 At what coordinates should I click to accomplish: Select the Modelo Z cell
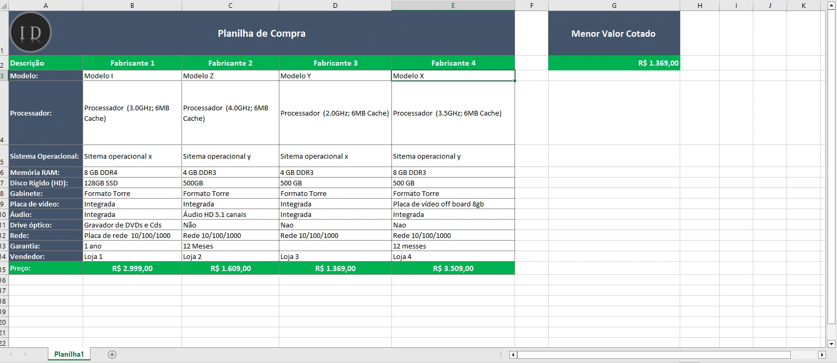click(230, 76)
